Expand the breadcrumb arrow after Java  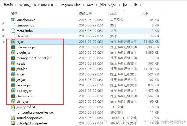(x=96, y=5)
